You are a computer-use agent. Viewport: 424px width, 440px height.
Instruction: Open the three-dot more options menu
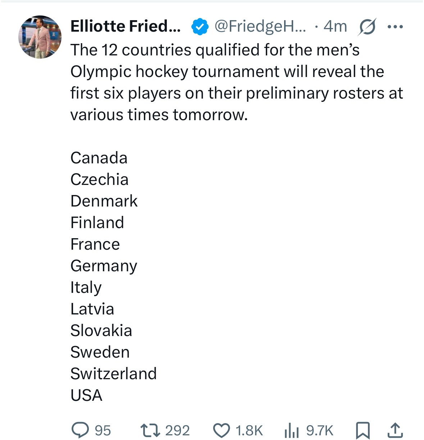click(x=395, y=27)
